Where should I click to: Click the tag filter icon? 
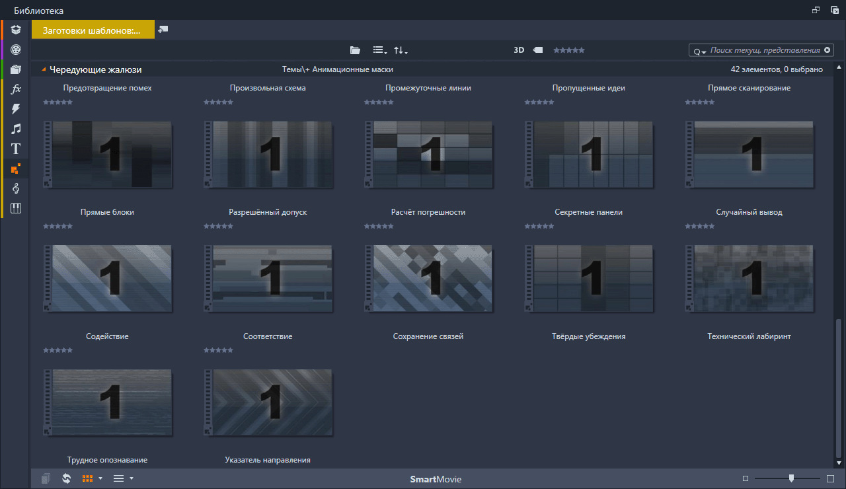pos(538,50)
